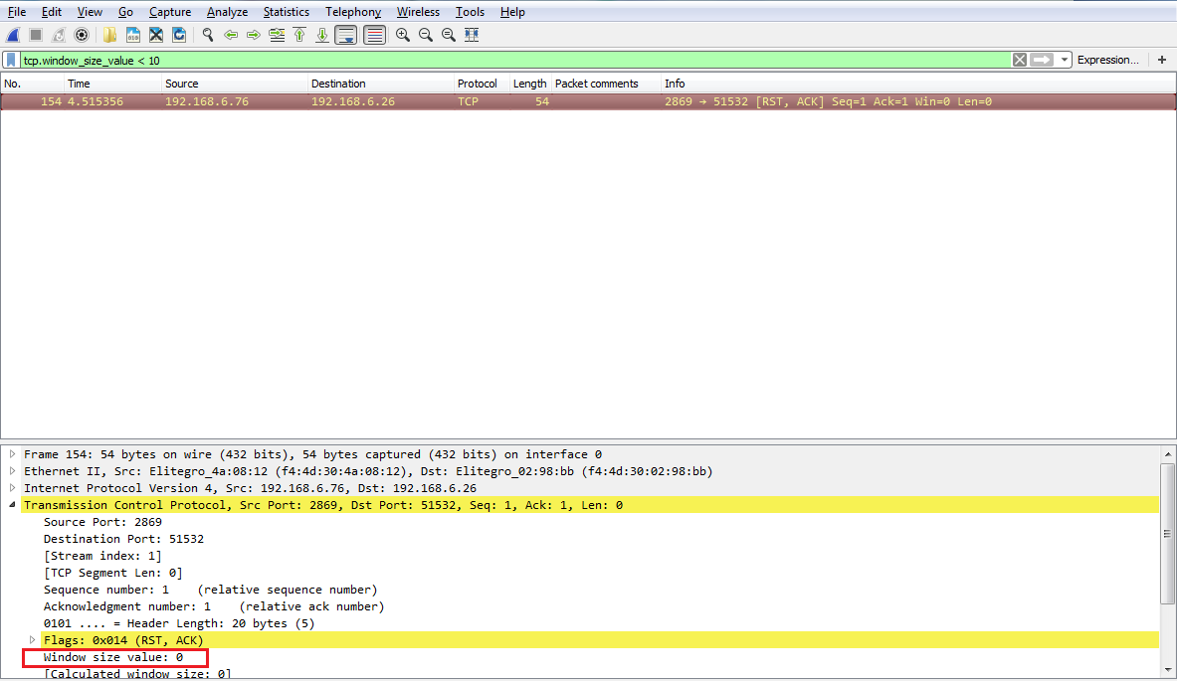
Task: Zoom in on packet text
Action: coord(403,35)
